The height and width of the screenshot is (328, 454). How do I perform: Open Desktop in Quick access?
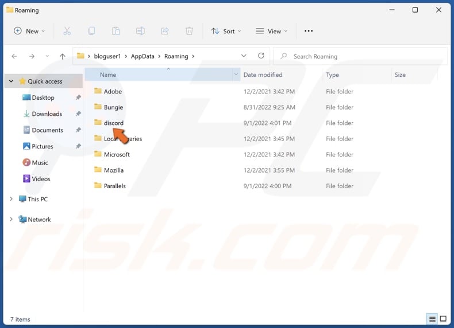(43, 97)
